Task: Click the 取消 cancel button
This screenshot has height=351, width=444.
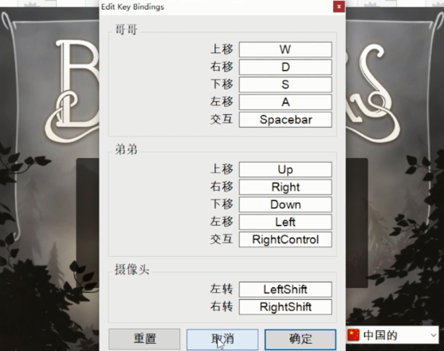Action: click(222, 339)
